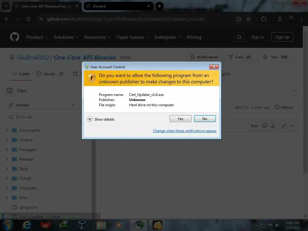Open Skulltrail192 user profile link
Viewport: 308px width, 231px height.
click(33, 57)
